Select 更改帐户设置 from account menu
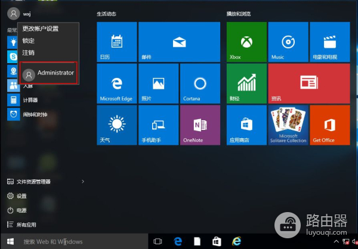The width and height of the screenshot is (358, 249). (41, 29)
